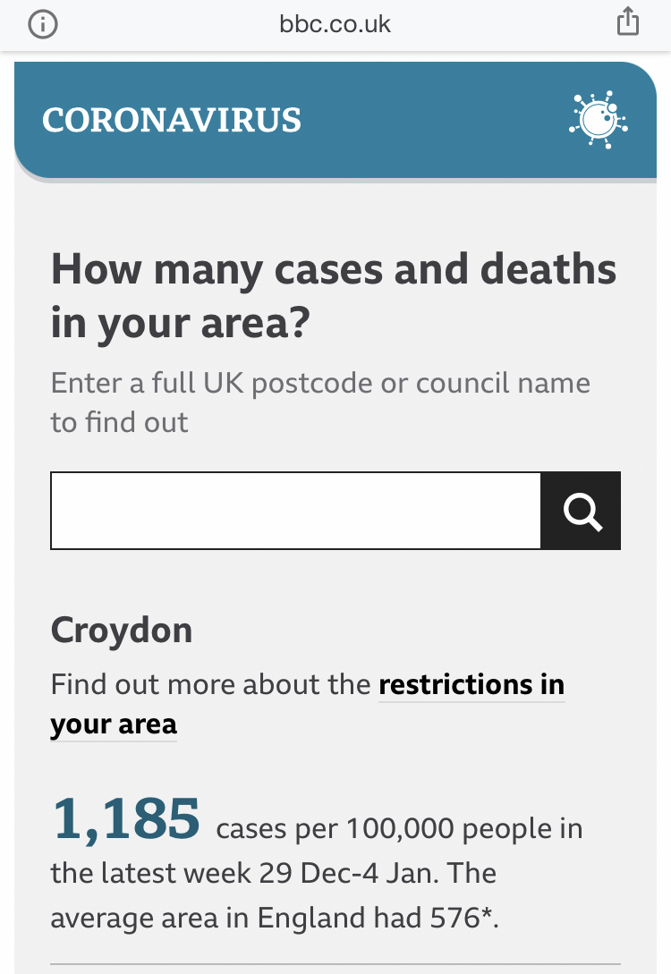This screenshot has height=974, width=671.
Task: Click the coronavirus virus icon
Action: [598, 119]
